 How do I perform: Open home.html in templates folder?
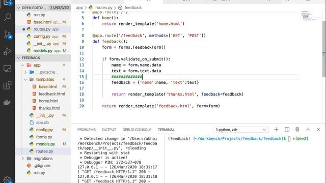click(x=43, y=101)
